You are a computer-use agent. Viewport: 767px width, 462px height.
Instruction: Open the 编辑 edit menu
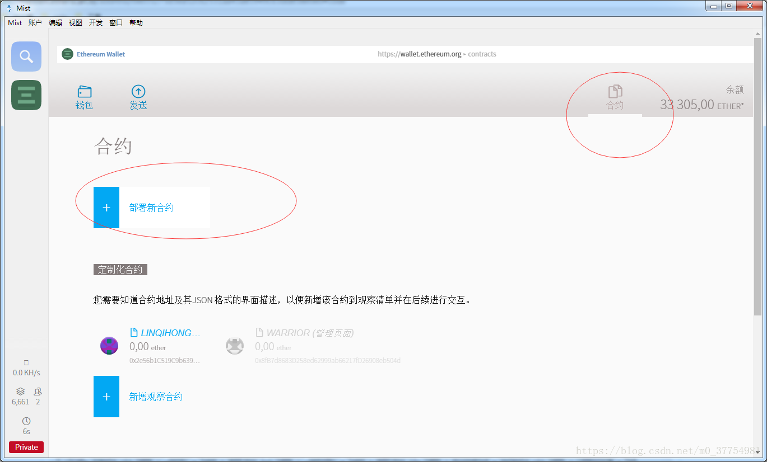point(55,23)
